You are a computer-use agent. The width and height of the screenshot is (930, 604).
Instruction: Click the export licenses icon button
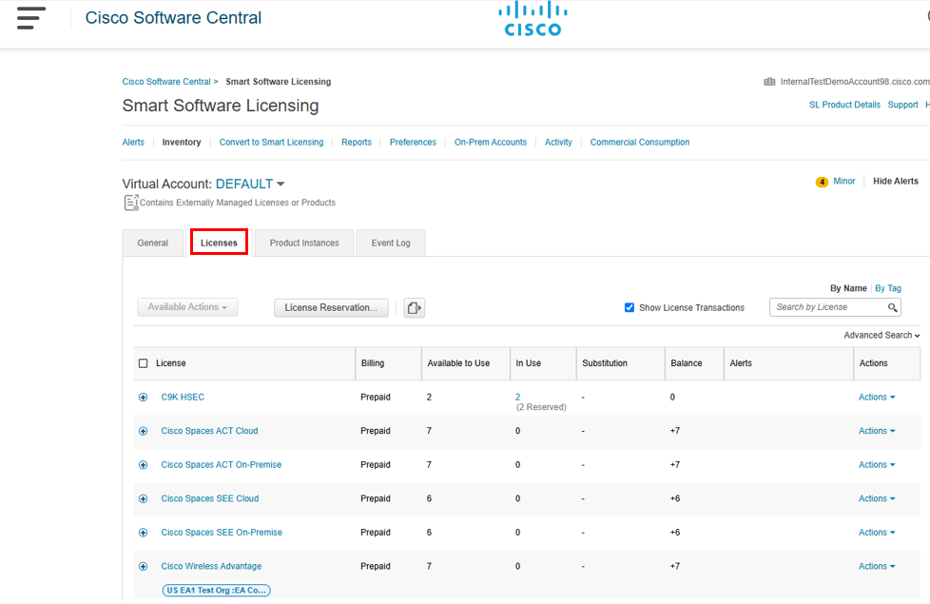pos(414,307)
